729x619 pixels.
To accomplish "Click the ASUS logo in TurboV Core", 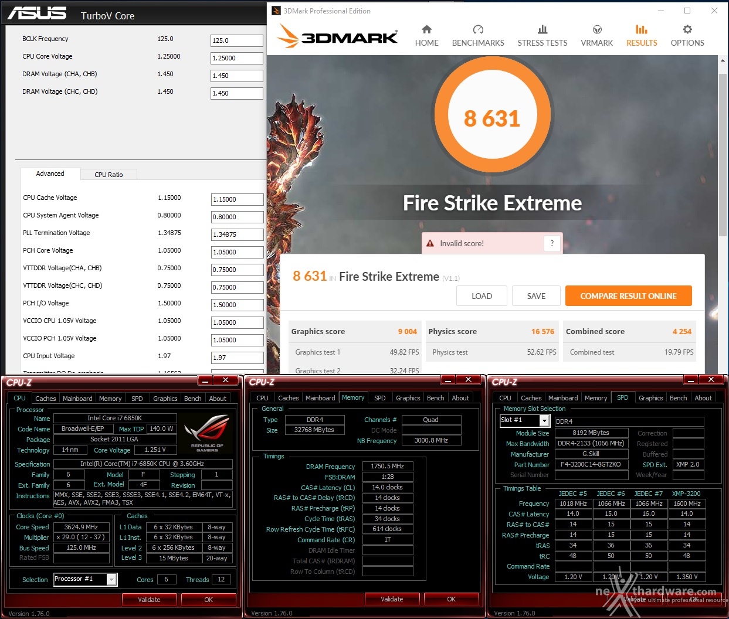I will [36, 13].
